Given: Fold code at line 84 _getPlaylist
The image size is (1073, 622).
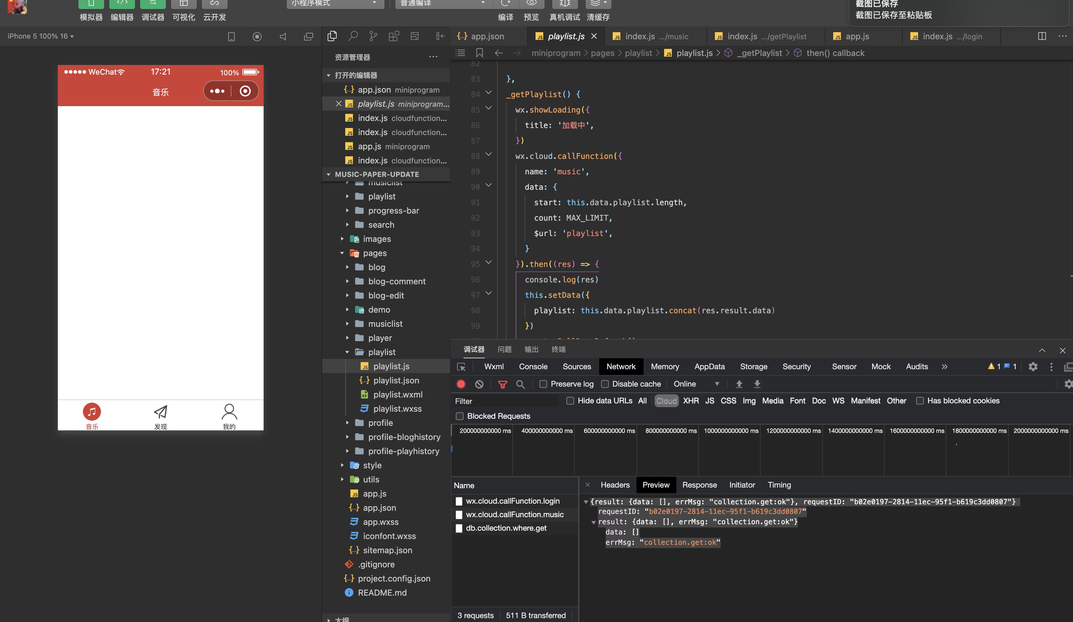Looking at the screenshot, I should click(x=488, y=93).
